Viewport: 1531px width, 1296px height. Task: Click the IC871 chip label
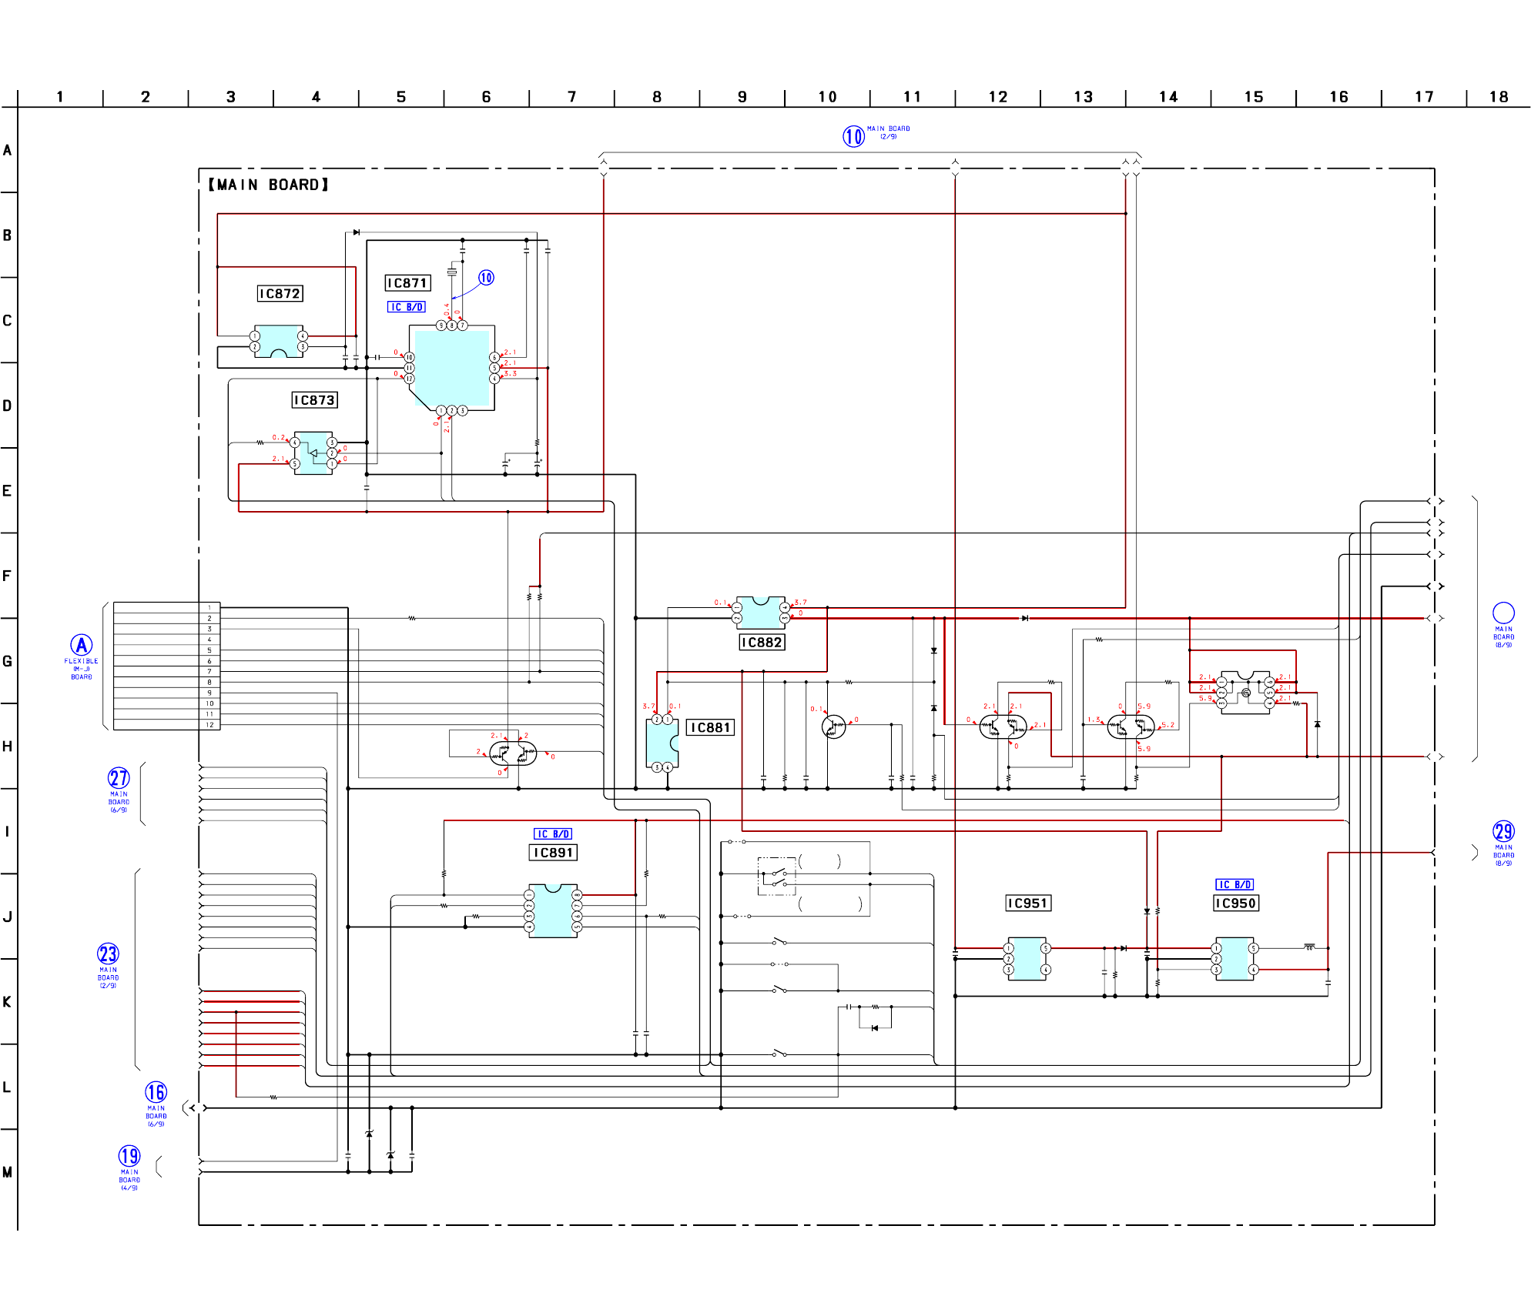tap(407, 283)
